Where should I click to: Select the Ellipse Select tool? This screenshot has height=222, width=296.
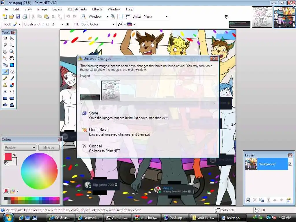click(x=5, y=52)
